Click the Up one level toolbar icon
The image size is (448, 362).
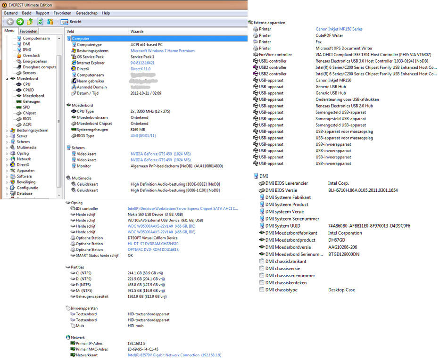click(x=30, y=22)
